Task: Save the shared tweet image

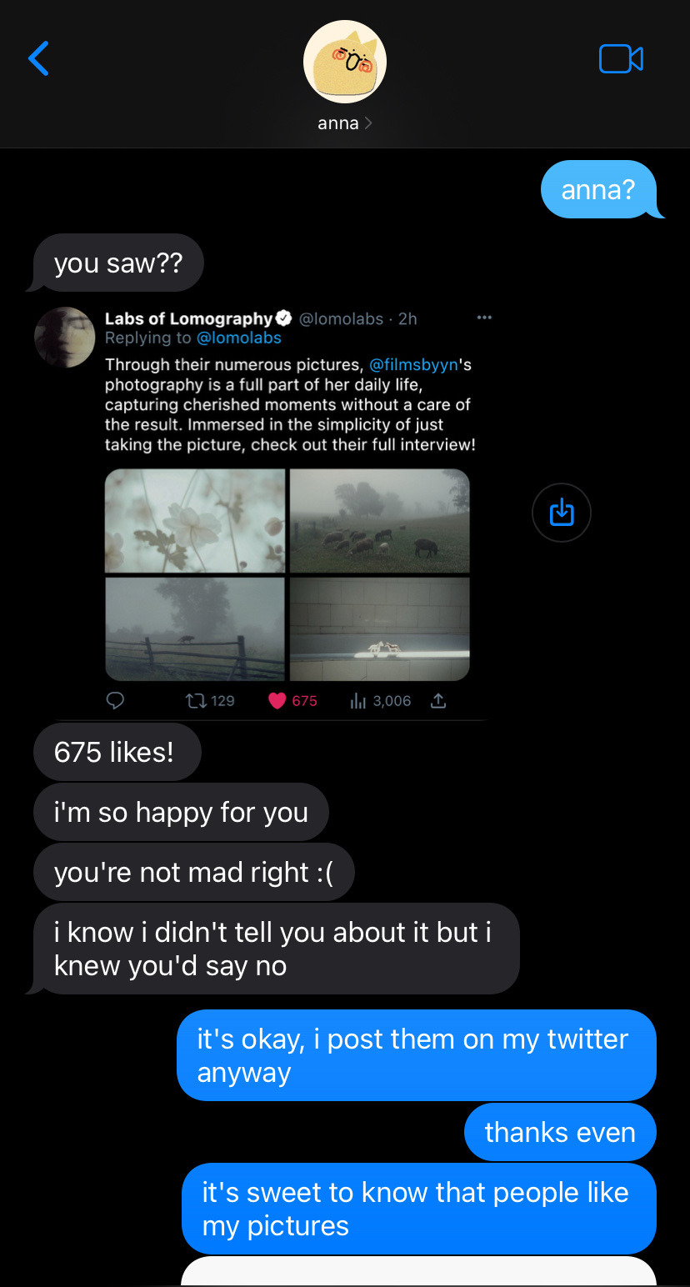Action: tap(562, 513)
